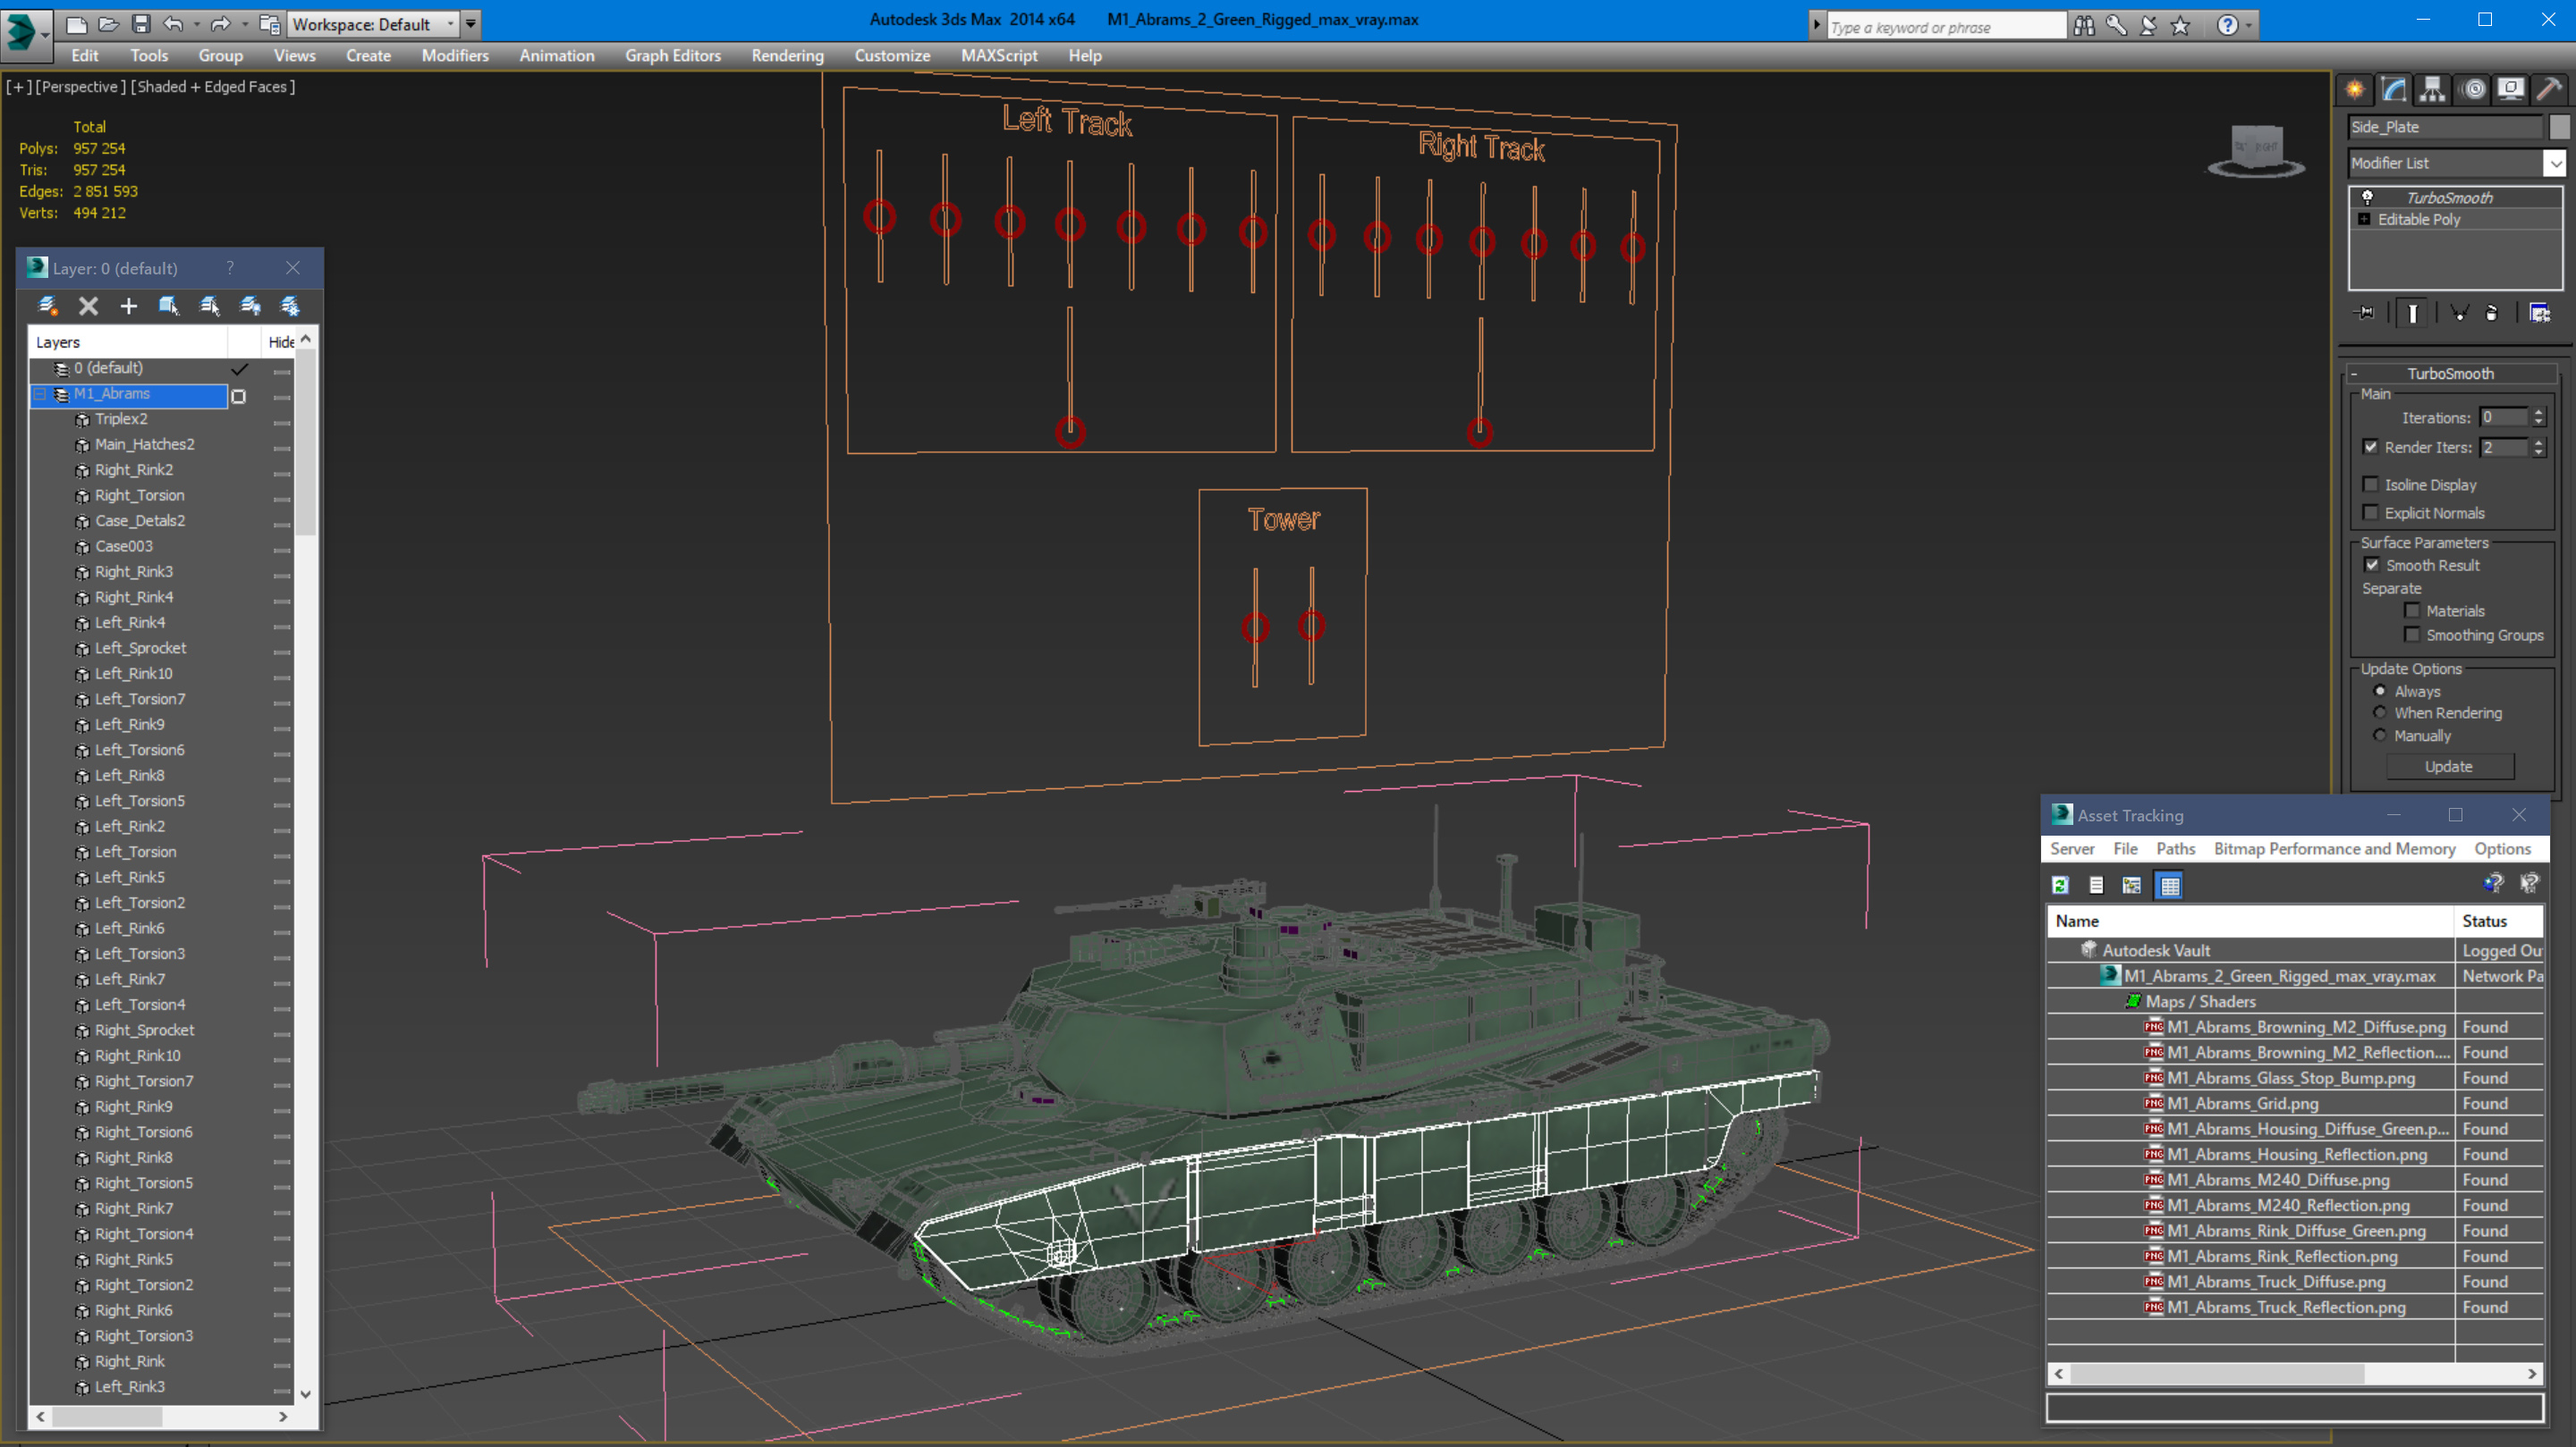Select the Always update option
The height and width of the screenshot is (1447, 2576).
coord(2380,691)
